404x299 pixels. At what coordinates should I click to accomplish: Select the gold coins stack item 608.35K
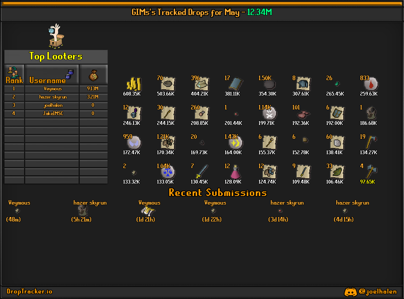click(x=134, y=84)
